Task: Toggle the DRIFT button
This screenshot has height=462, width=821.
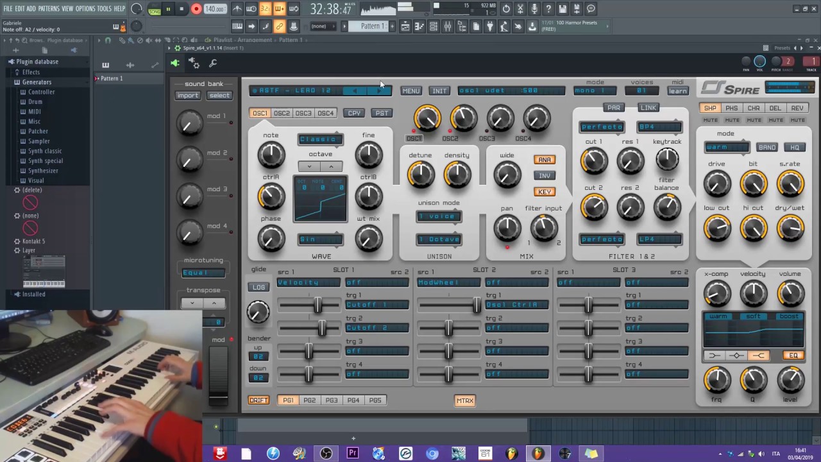Action: [x=258, y=400]
